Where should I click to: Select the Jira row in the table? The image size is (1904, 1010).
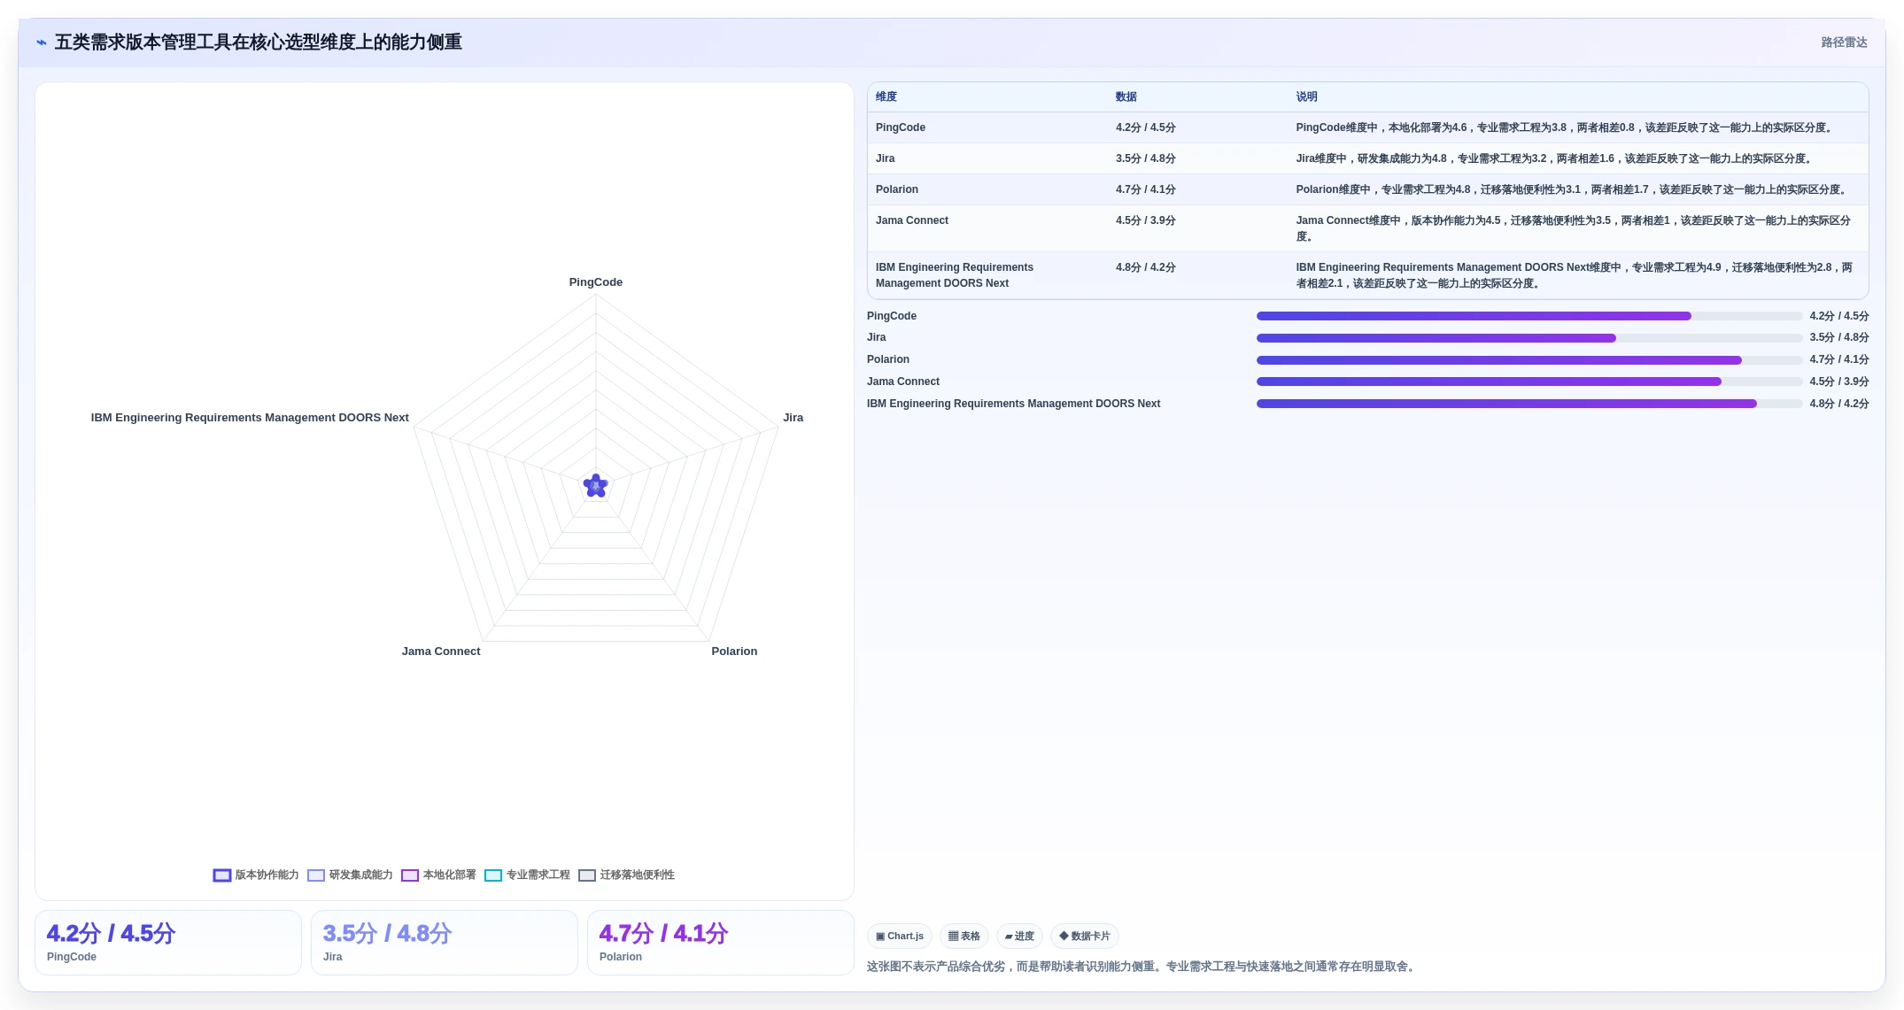(x=1367, y=158)
